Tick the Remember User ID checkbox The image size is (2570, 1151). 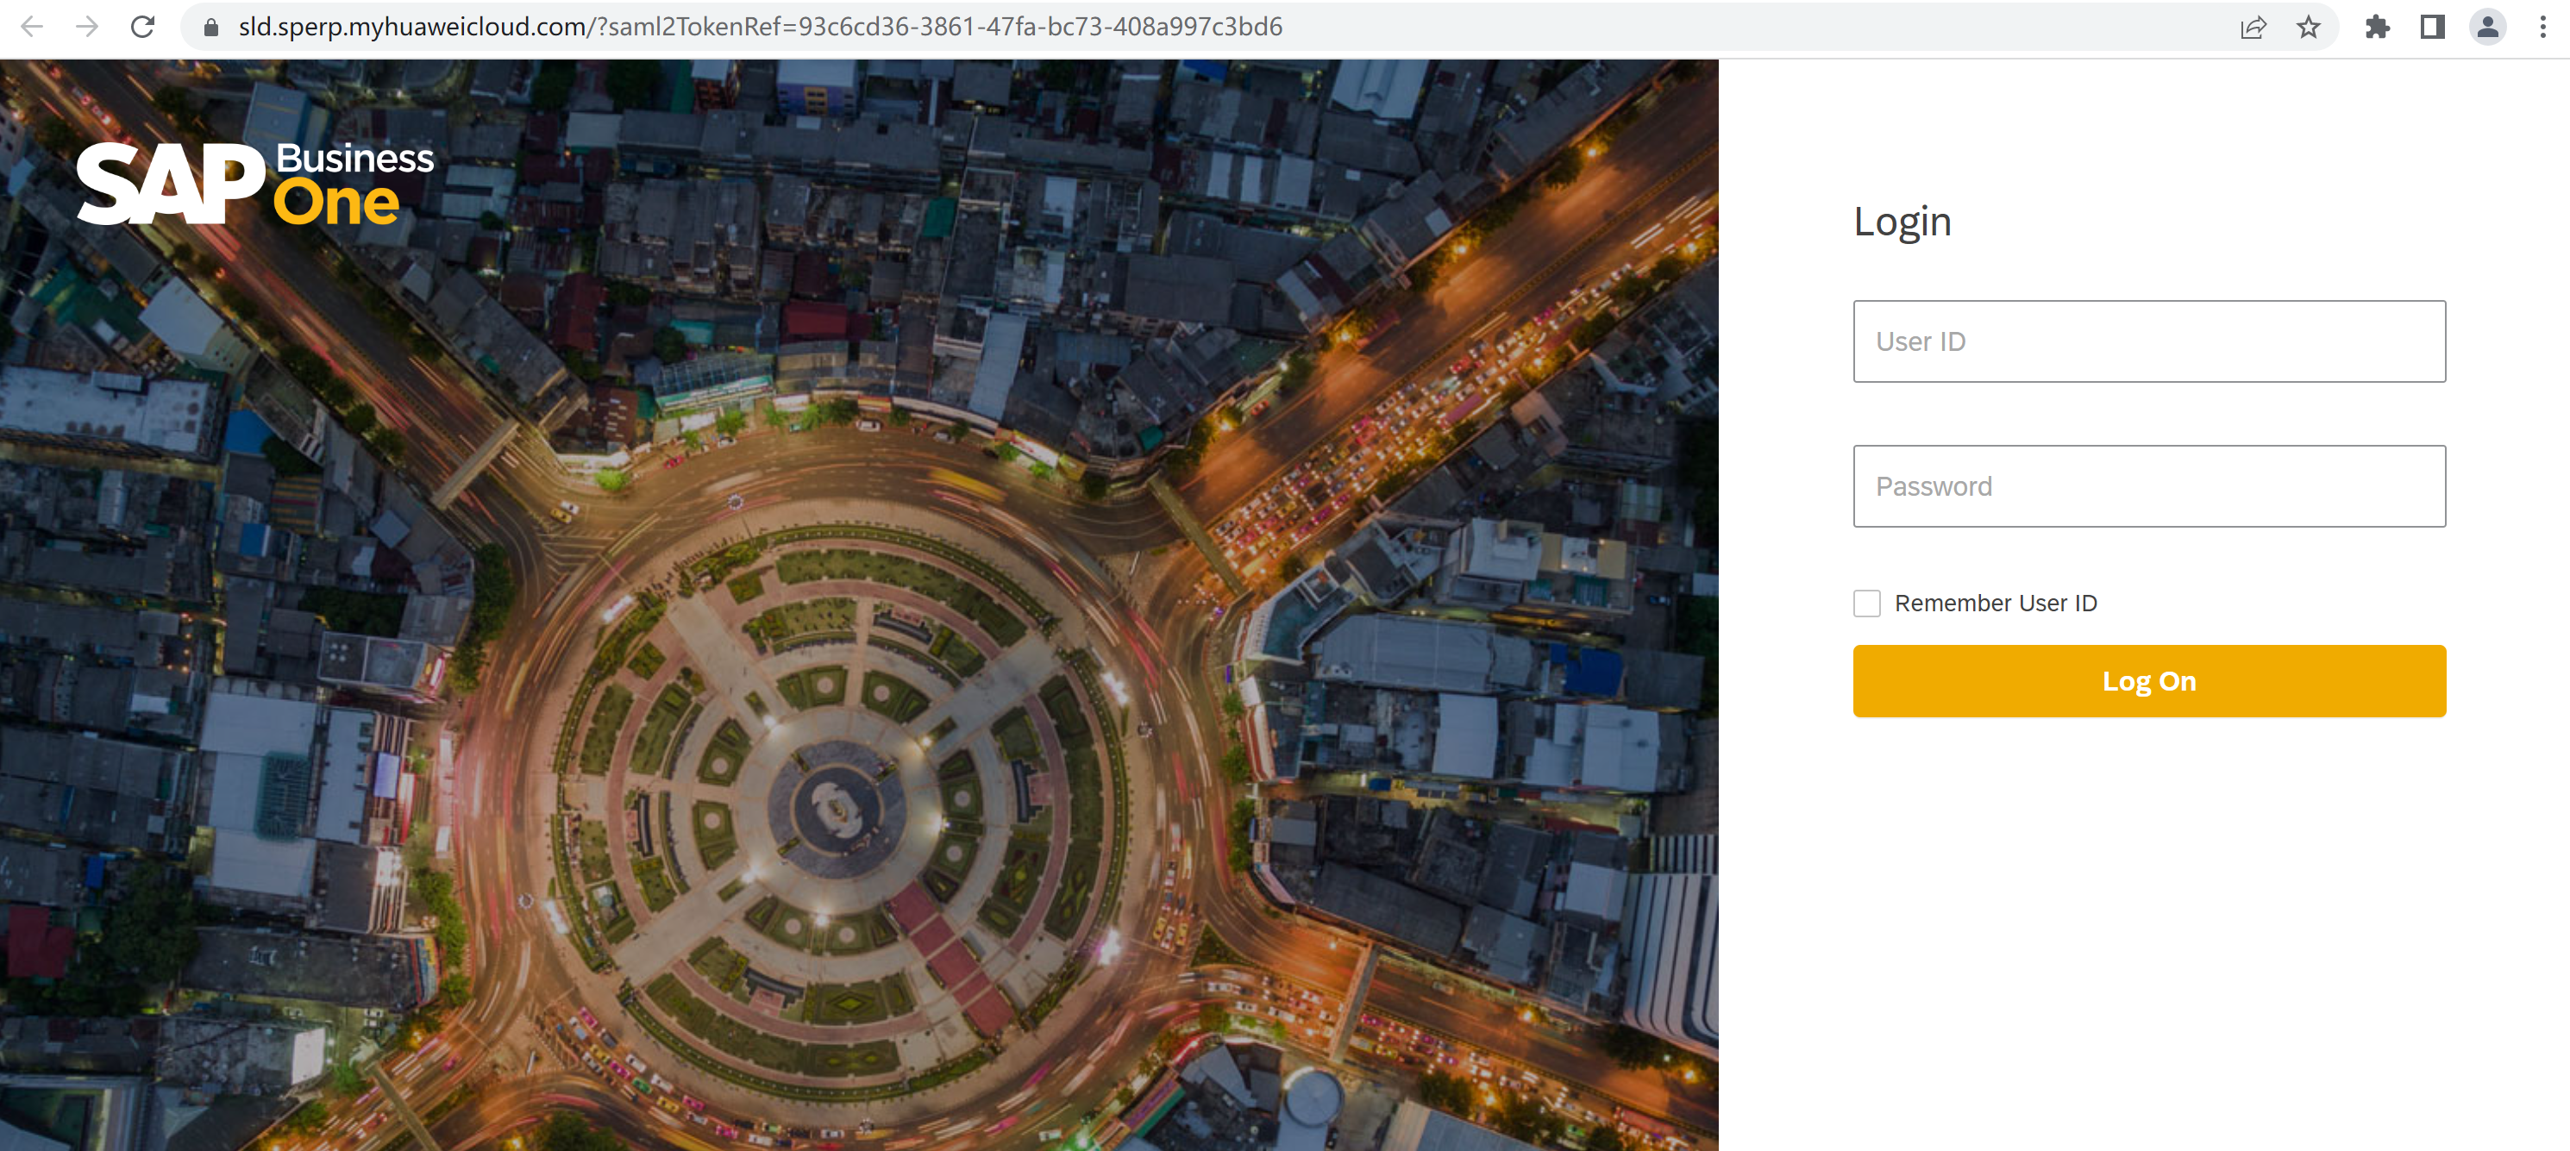point(1865,604)
